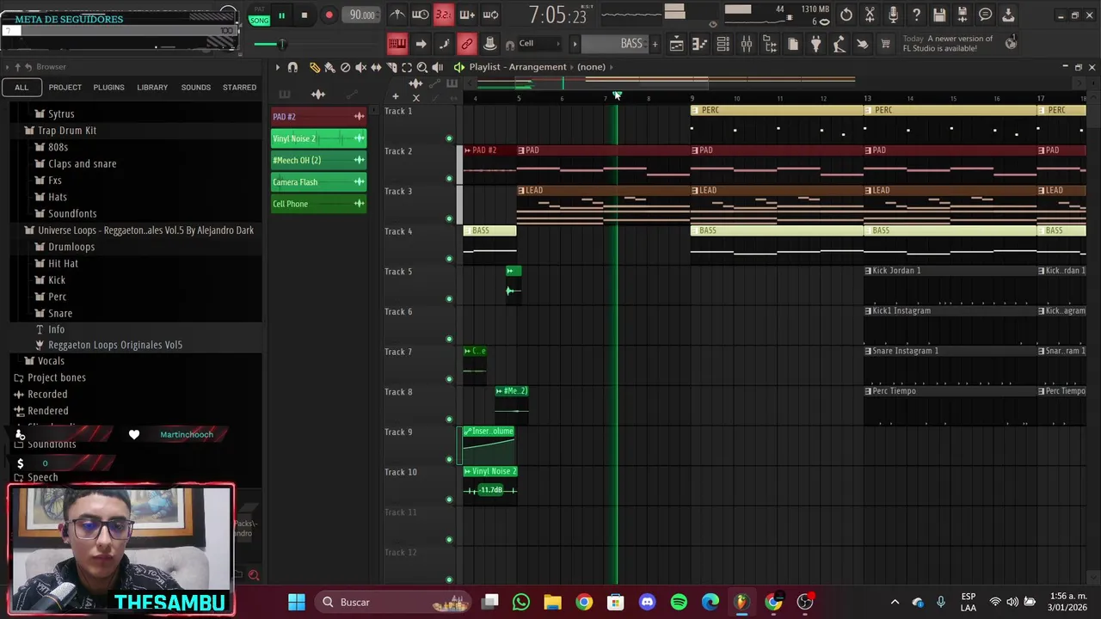Screen dimensions: 1101x619
Task: Select the Camera Flash clip in picker
Action: point(318,182)
